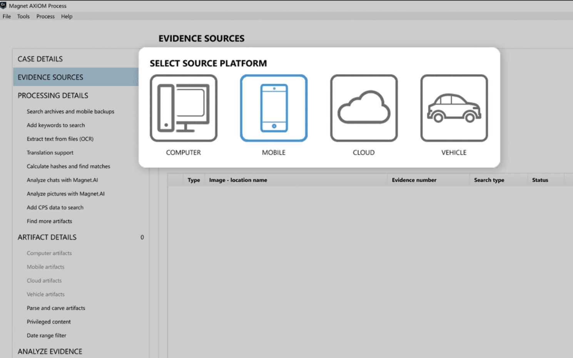Open Extract text from files (OCR)

(60, 139)
